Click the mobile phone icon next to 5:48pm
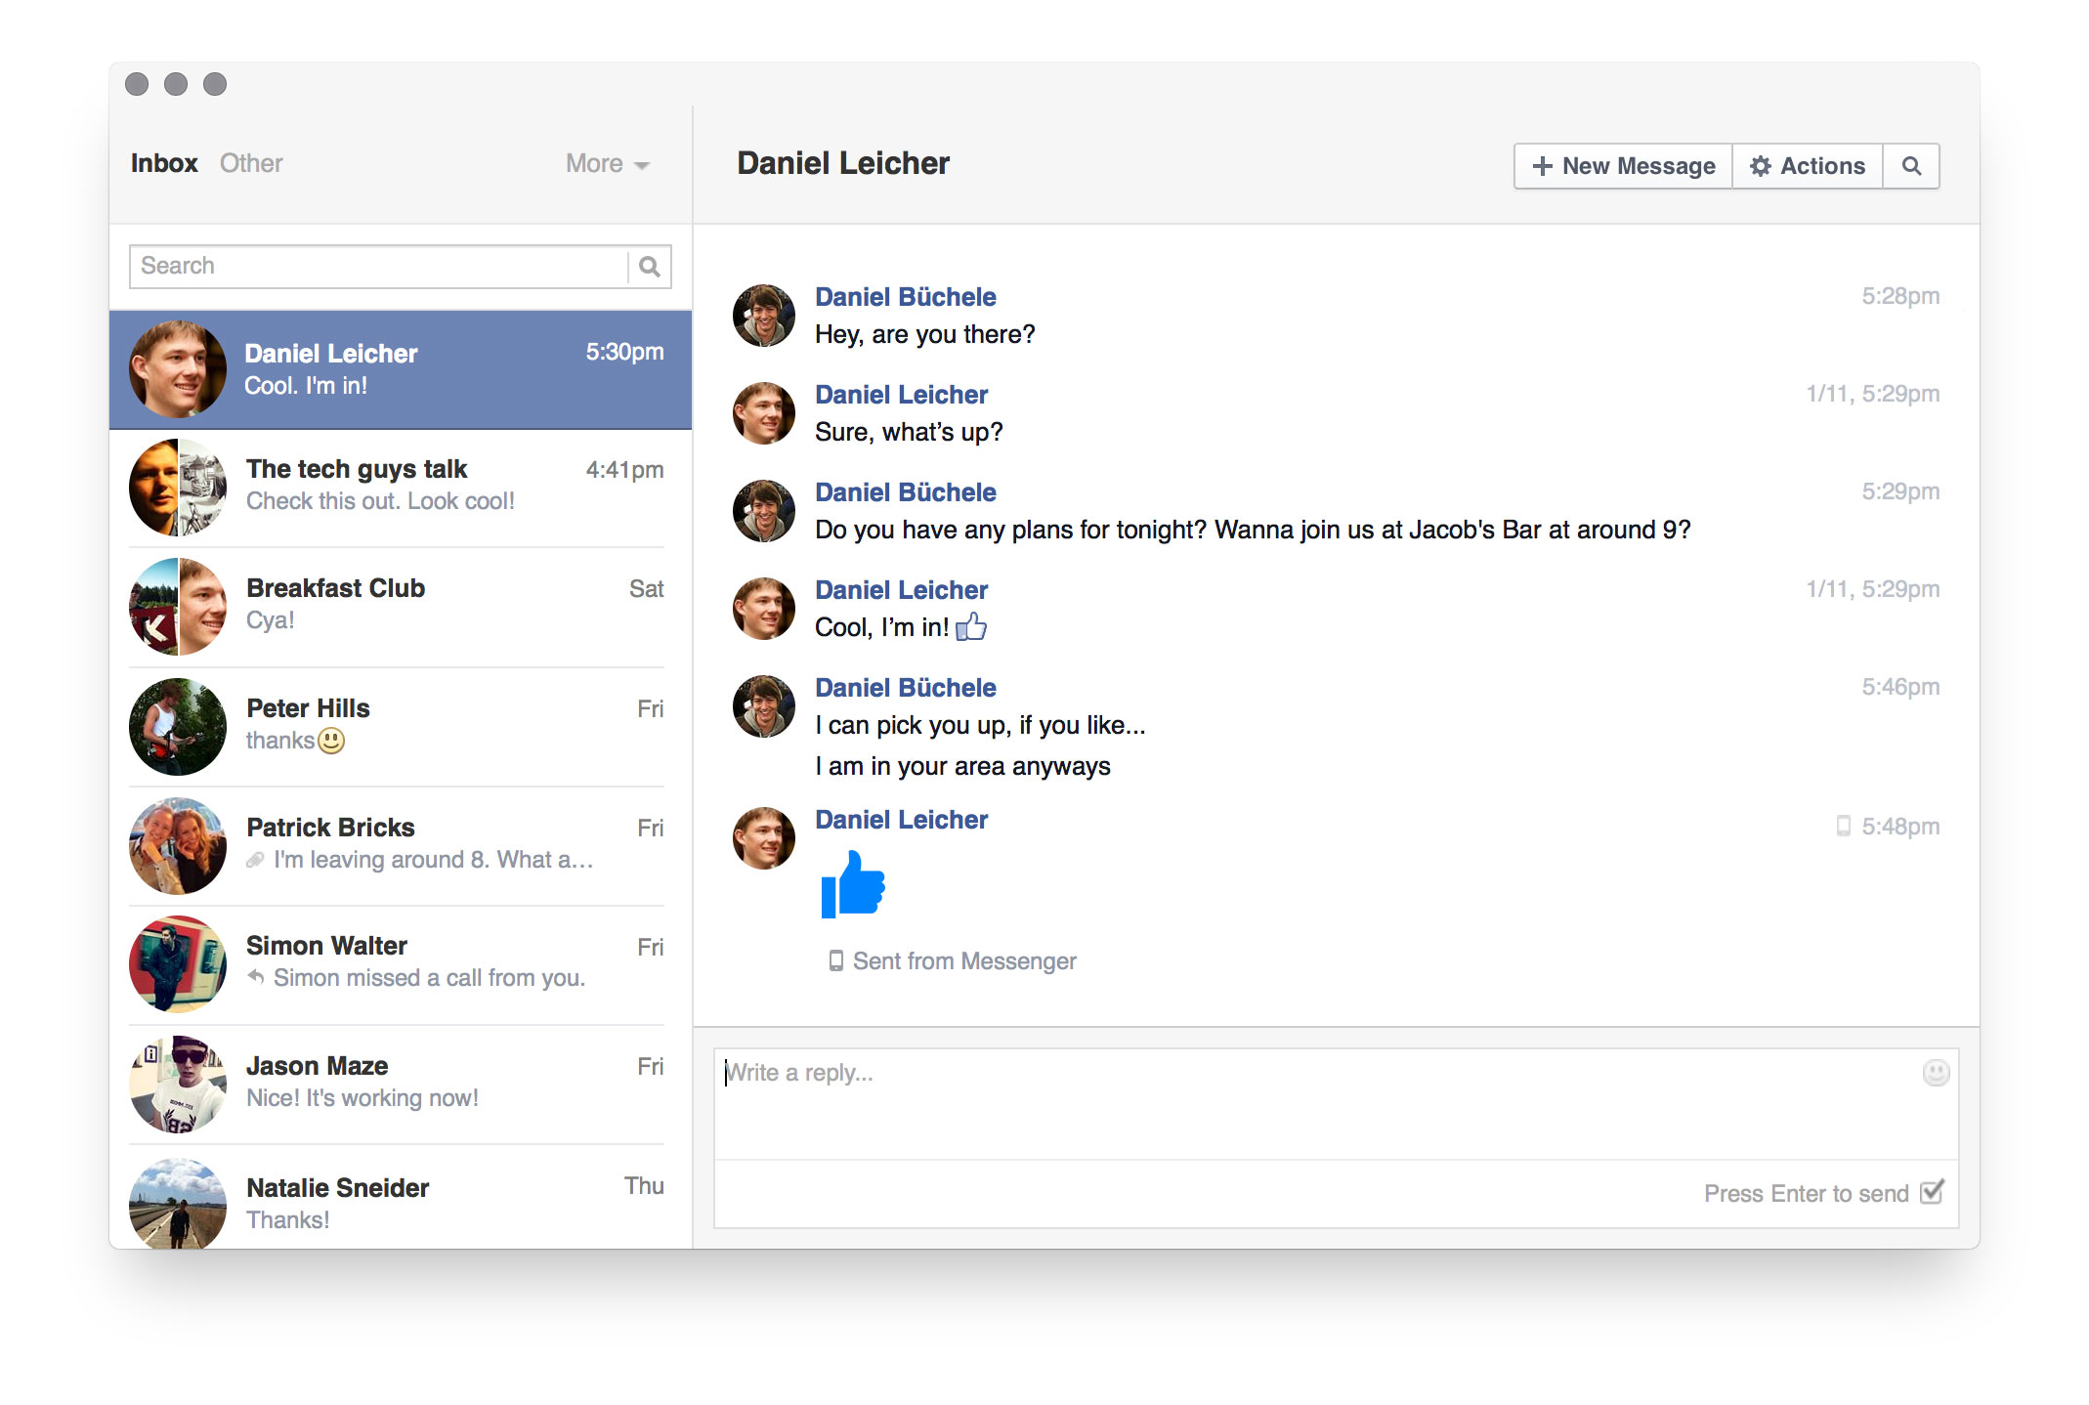This screenshot has width=2089, height=1405. 1843,827
